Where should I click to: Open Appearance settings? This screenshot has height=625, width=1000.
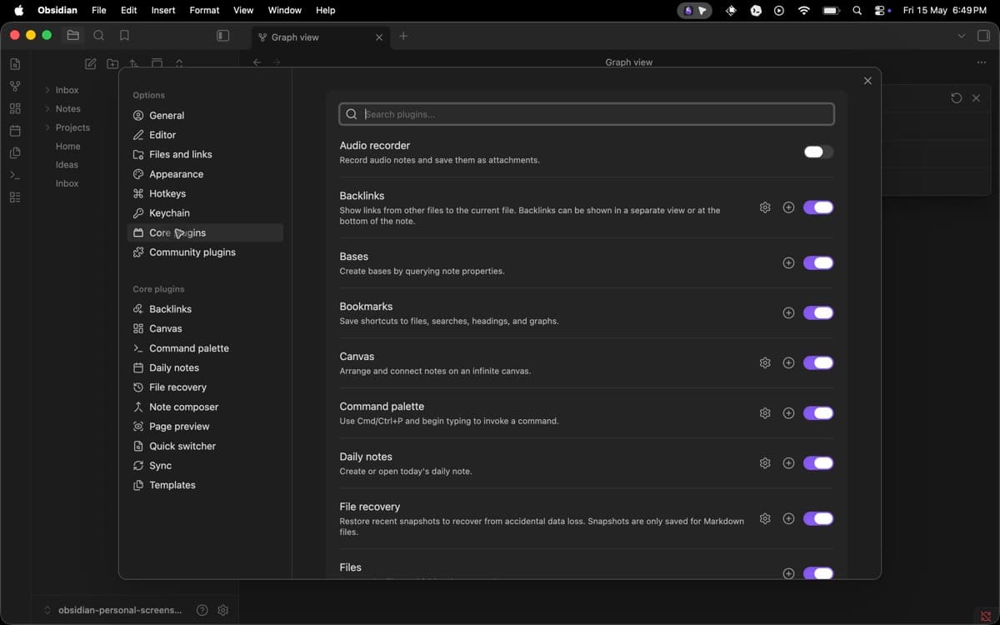point(205,174)
